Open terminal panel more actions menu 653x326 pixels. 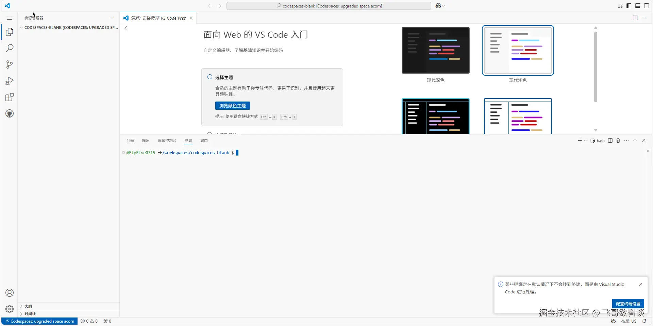click(626, 141)
